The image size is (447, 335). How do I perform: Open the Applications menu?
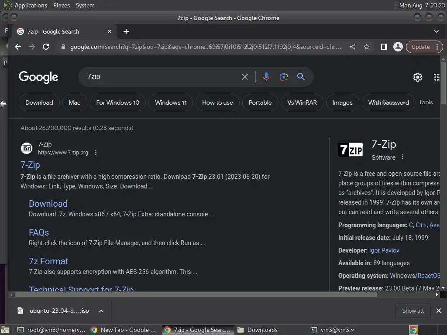click(31, 5)
